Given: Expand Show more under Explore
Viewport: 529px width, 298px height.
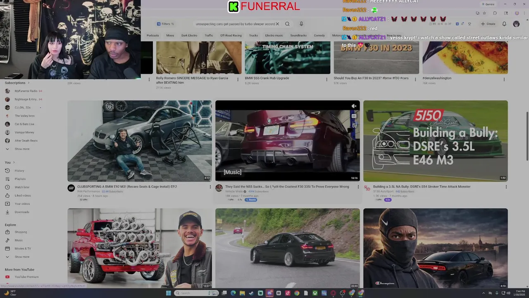Looking at the screenshot, I should tap(22, 257).
